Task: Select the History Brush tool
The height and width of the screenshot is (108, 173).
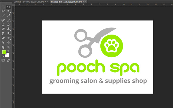Action: pos(9,25)
